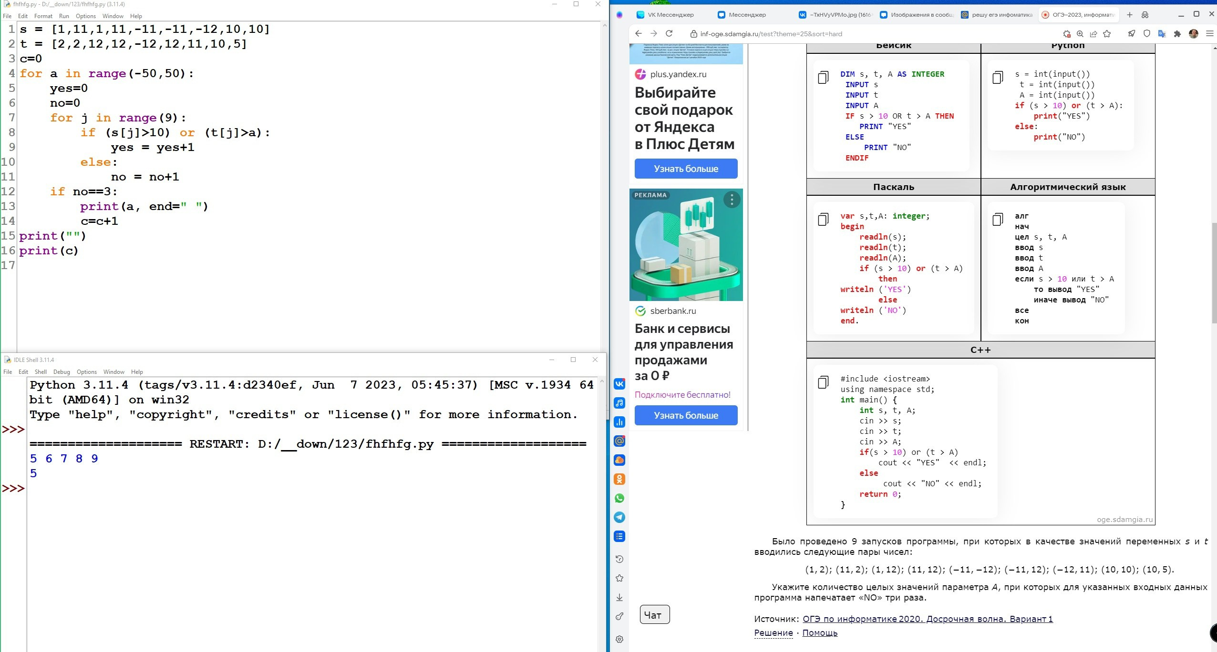This screenshot has height=652, width=1217.
Task: Open the Debug menu in IDLE Shell
Action: point(62,372)
